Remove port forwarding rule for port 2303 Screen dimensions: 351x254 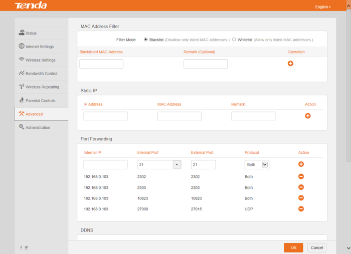(301, 187)
